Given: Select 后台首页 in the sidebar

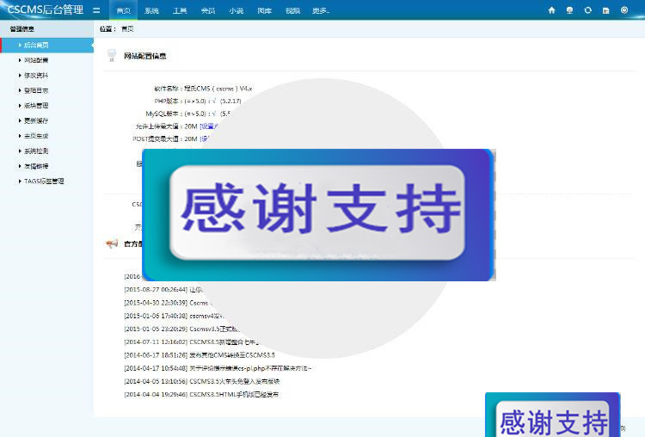Looking at the screenshot, I should point(47,45).
